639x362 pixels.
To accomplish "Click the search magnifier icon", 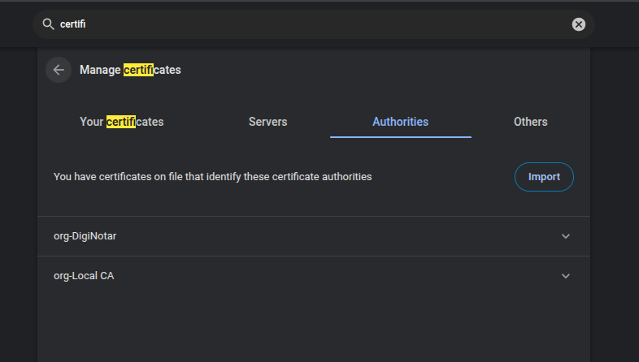I will point(48,24).
